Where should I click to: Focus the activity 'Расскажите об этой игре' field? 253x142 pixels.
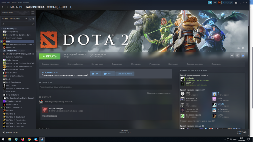[105, 87]
